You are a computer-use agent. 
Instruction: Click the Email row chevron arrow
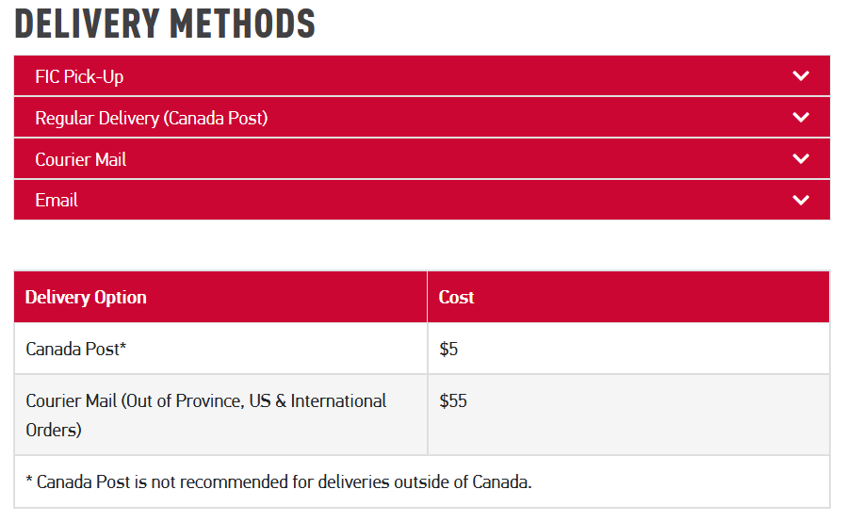[801, 200]
